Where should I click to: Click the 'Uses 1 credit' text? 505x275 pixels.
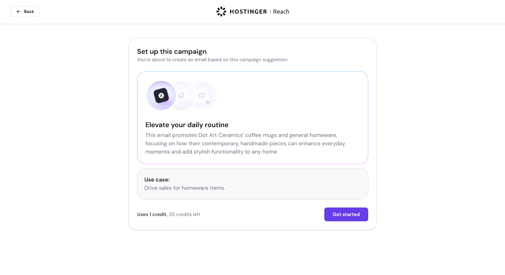[152, 214]
